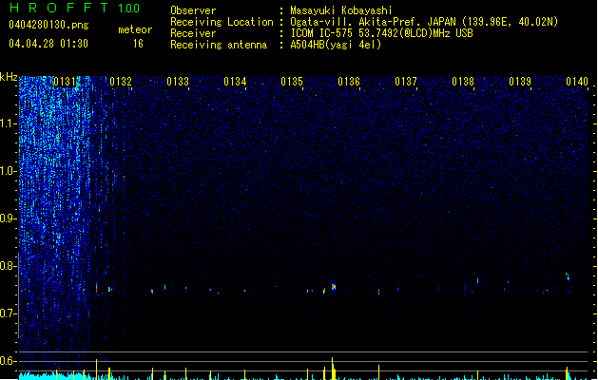598x380 pixels.
Task: Click the Receiving Location value text
Action: (x=424, y=22)
